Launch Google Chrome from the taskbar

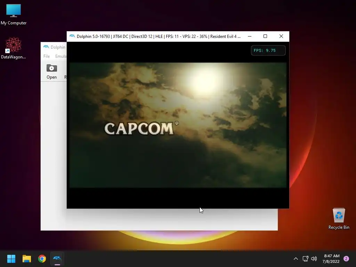pyautogui.click(x=42, y=259)
